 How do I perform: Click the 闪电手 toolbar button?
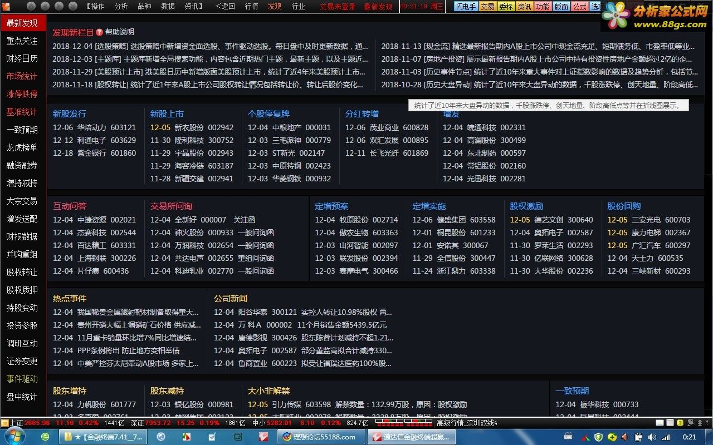click(465, 7)
